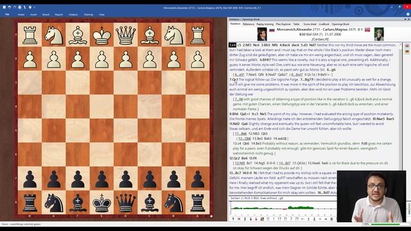This screenshot has height=231, width=411.
Task: Switch to the Score sheet tab
Action: click(310, 24)
